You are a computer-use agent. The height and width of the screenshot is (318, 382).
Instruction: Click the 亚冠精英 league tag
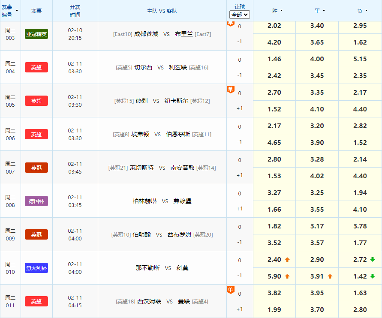[x=36, y=34]
